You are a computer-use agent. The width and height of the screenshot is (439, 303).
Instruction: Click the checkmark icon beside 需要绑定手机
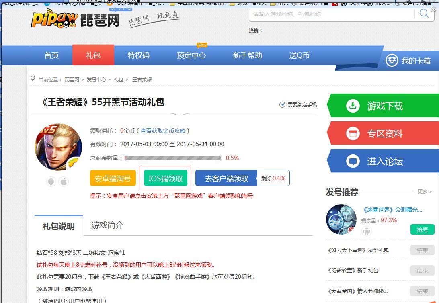[283, 104]
